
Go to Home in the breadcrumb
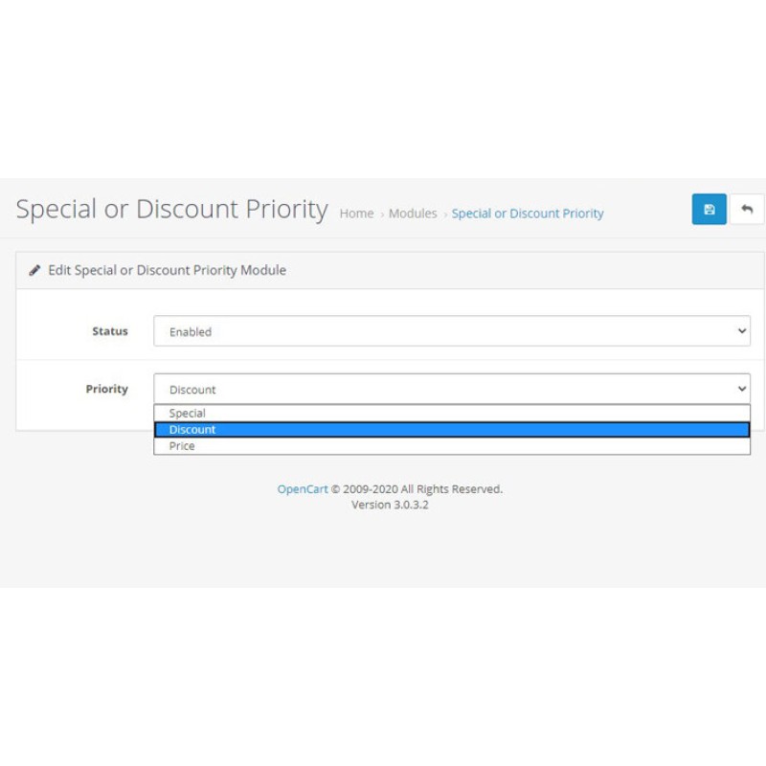tap(356, 214)
